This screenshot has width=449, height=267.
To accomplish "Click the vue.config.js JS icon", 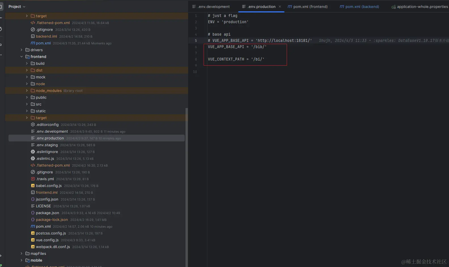I will (33, 240).
